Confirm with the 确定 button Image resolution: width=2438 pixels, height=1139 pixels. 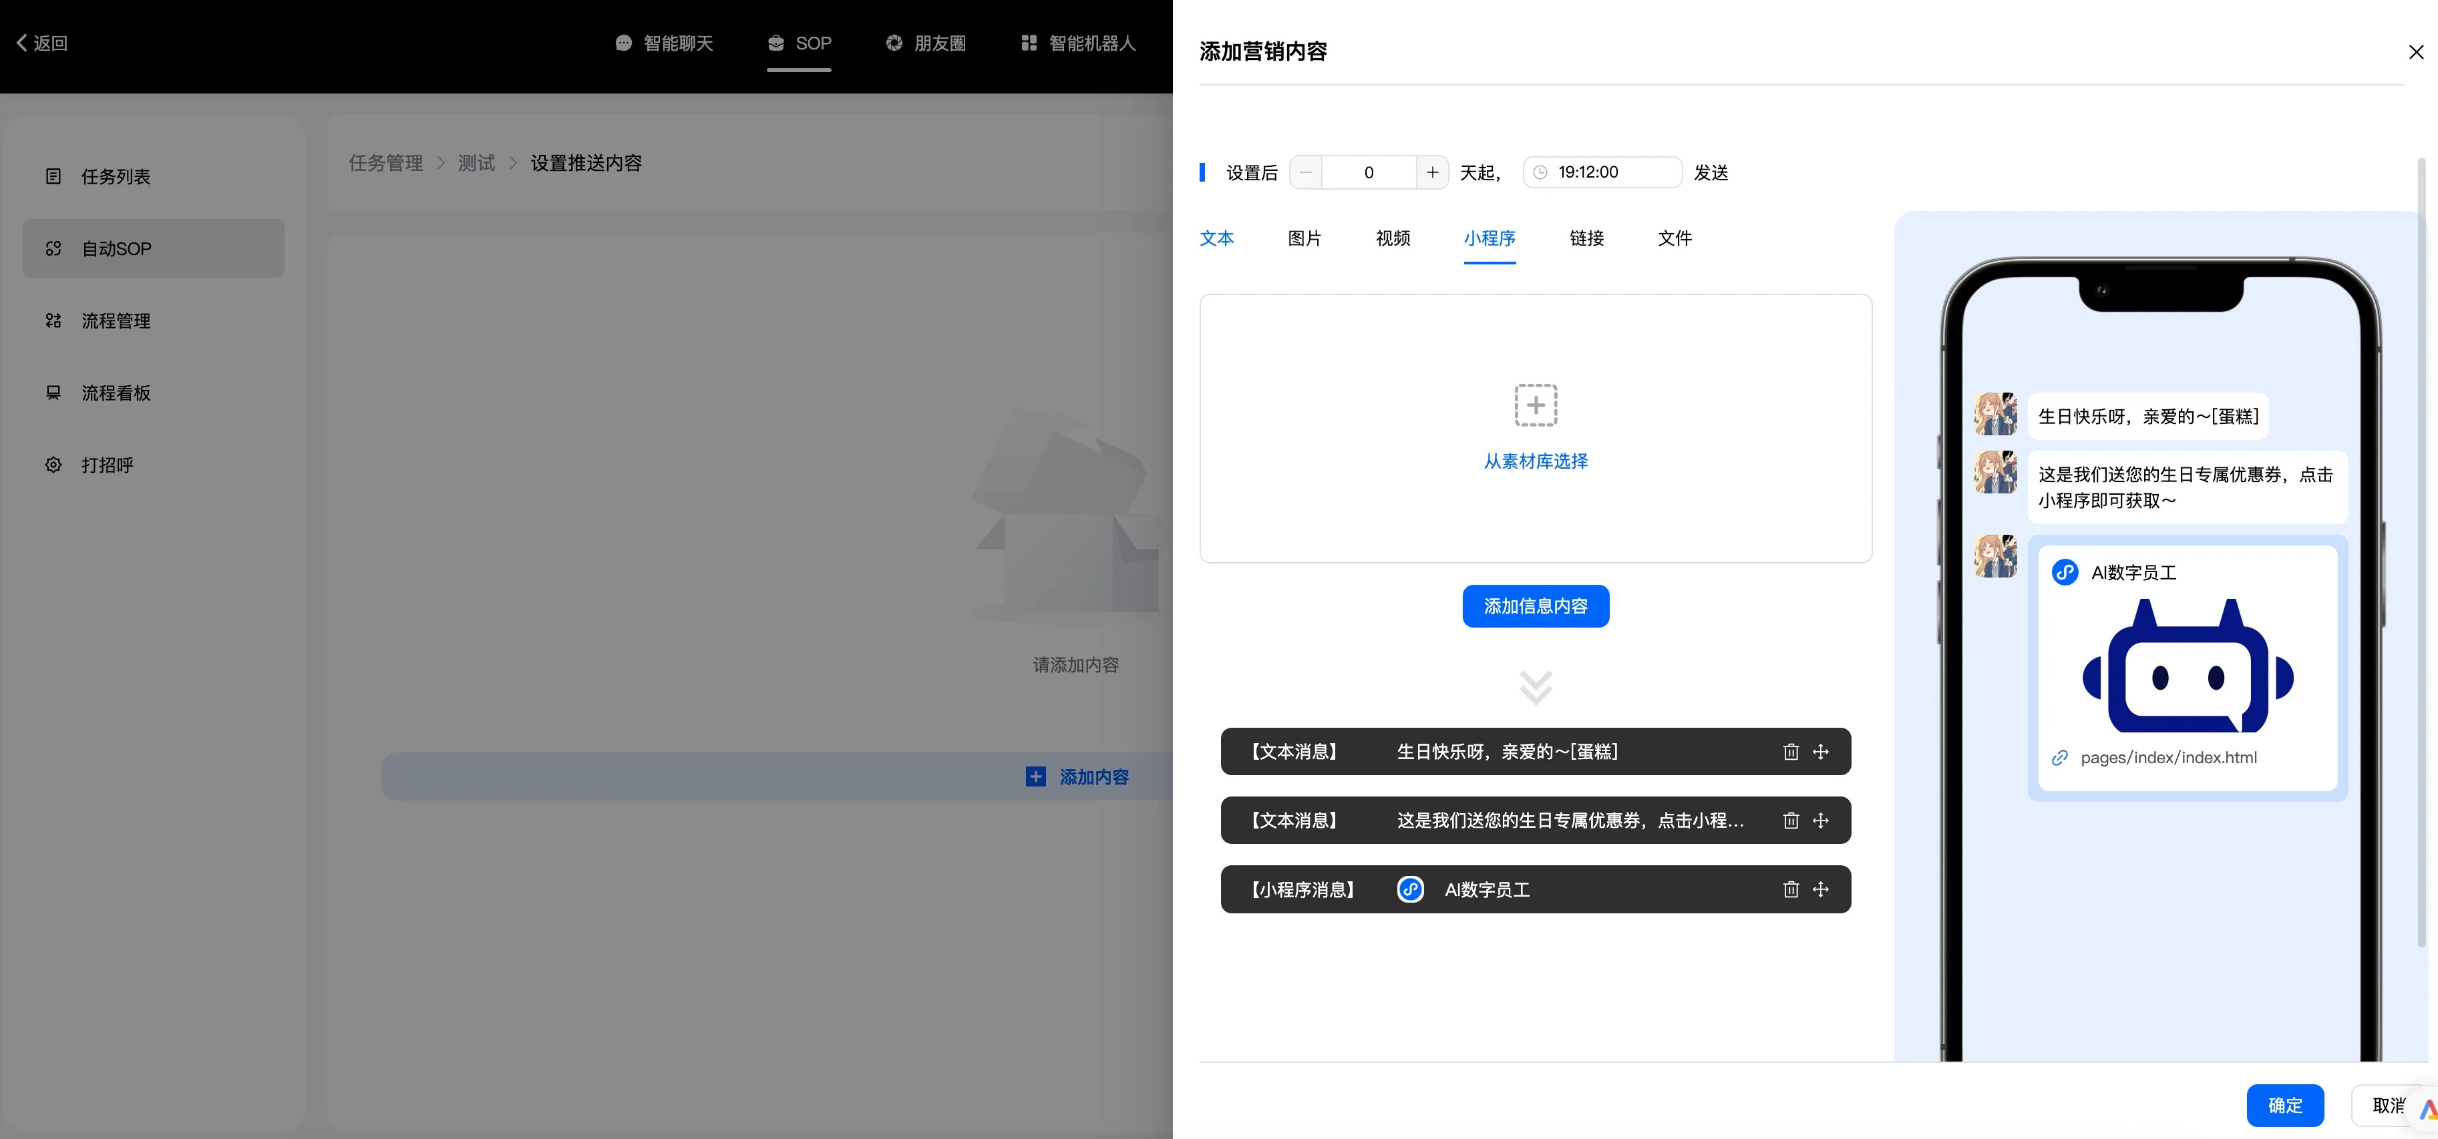click(x=2284, y=1105)
